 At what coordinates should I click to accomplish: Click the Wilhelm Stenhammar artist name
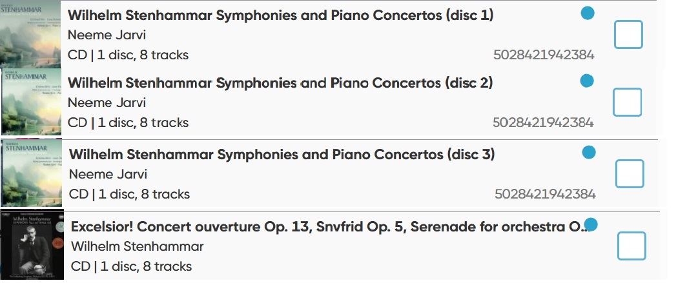(137, 247)
